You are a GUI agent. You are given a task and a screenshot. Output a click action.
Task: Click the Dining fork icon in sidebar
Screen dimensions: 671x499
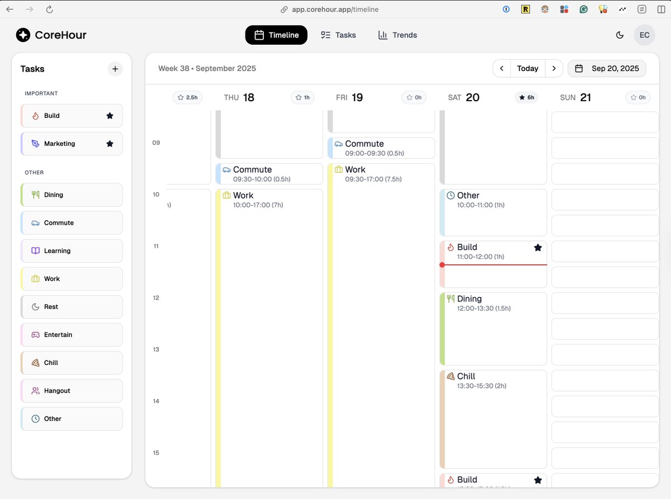pos(35,195)
